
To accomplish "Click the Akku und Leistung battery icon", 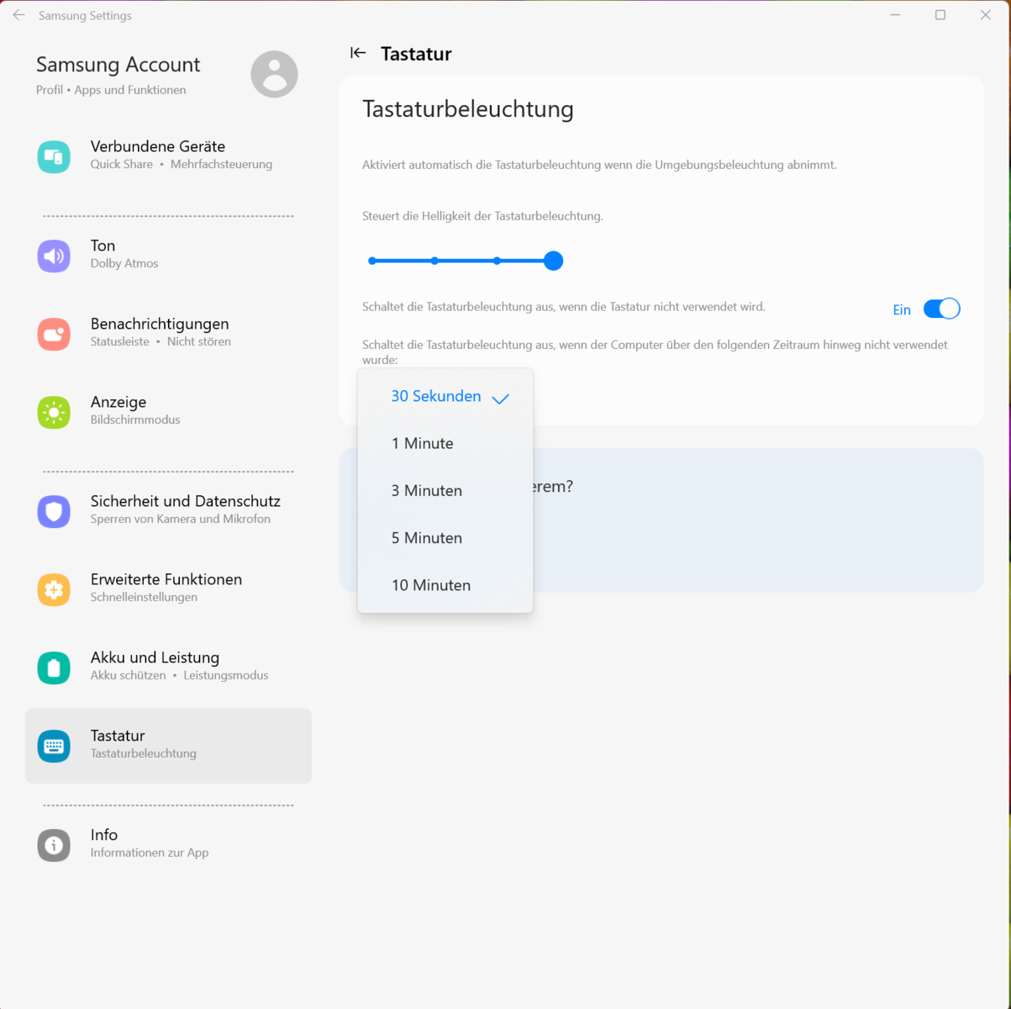I will point(54,668).
